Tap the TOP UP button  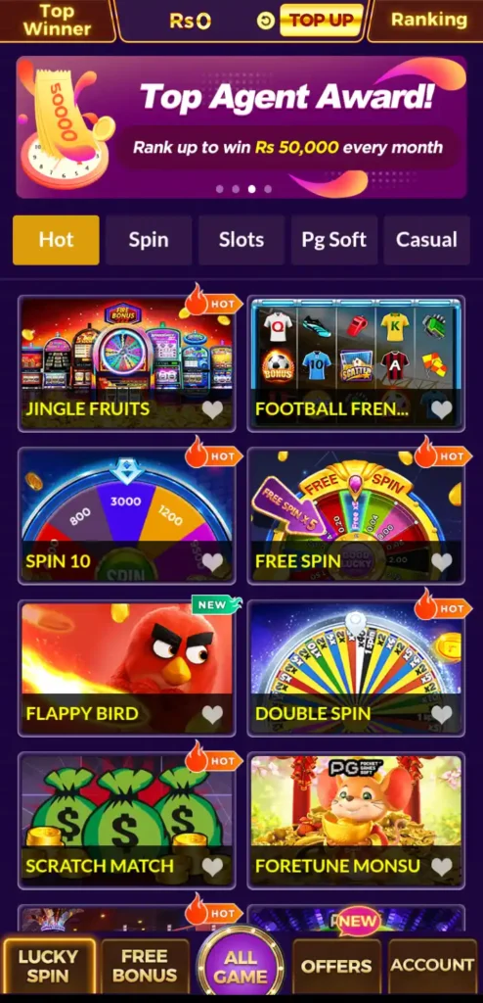point(322,21)
